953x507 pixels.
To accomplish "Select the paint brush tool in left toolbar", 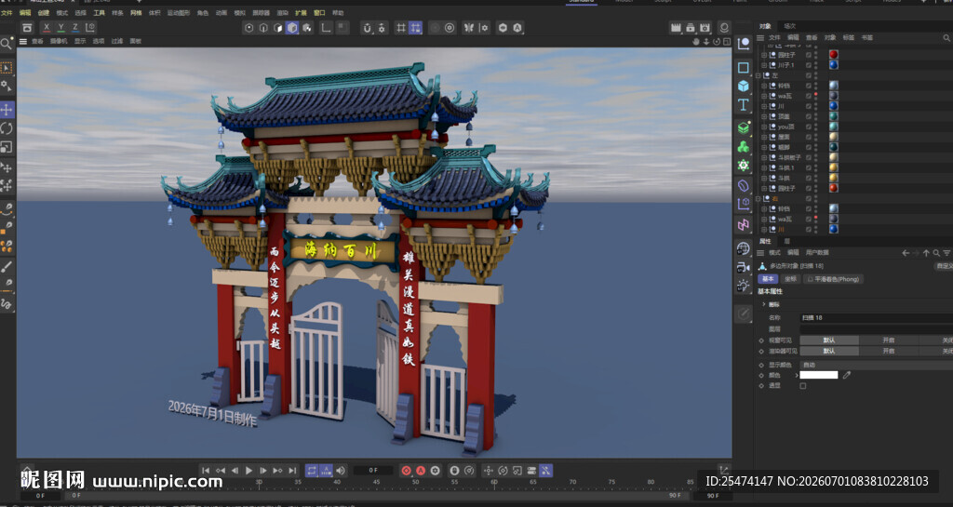I will click(7, 266).
